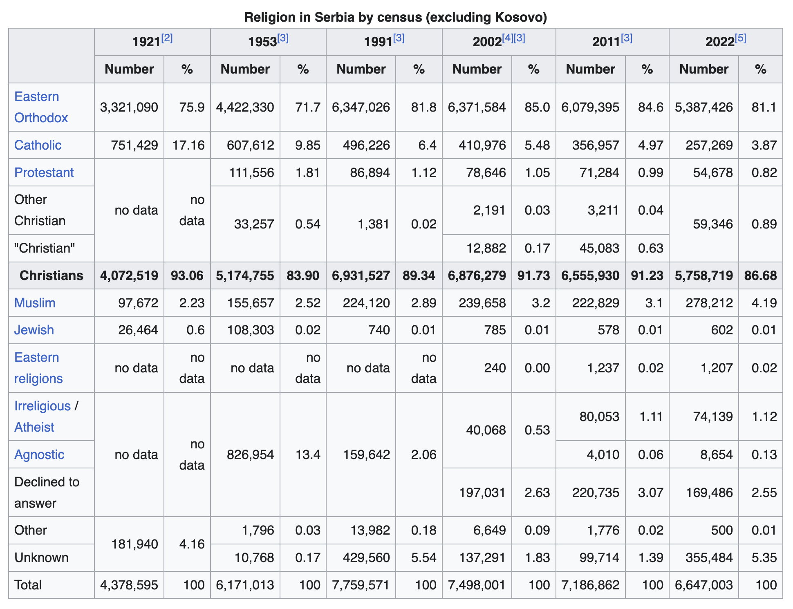Select the Christians total row label
Screen dimensions: 793x609
click(x=52, y=275)
